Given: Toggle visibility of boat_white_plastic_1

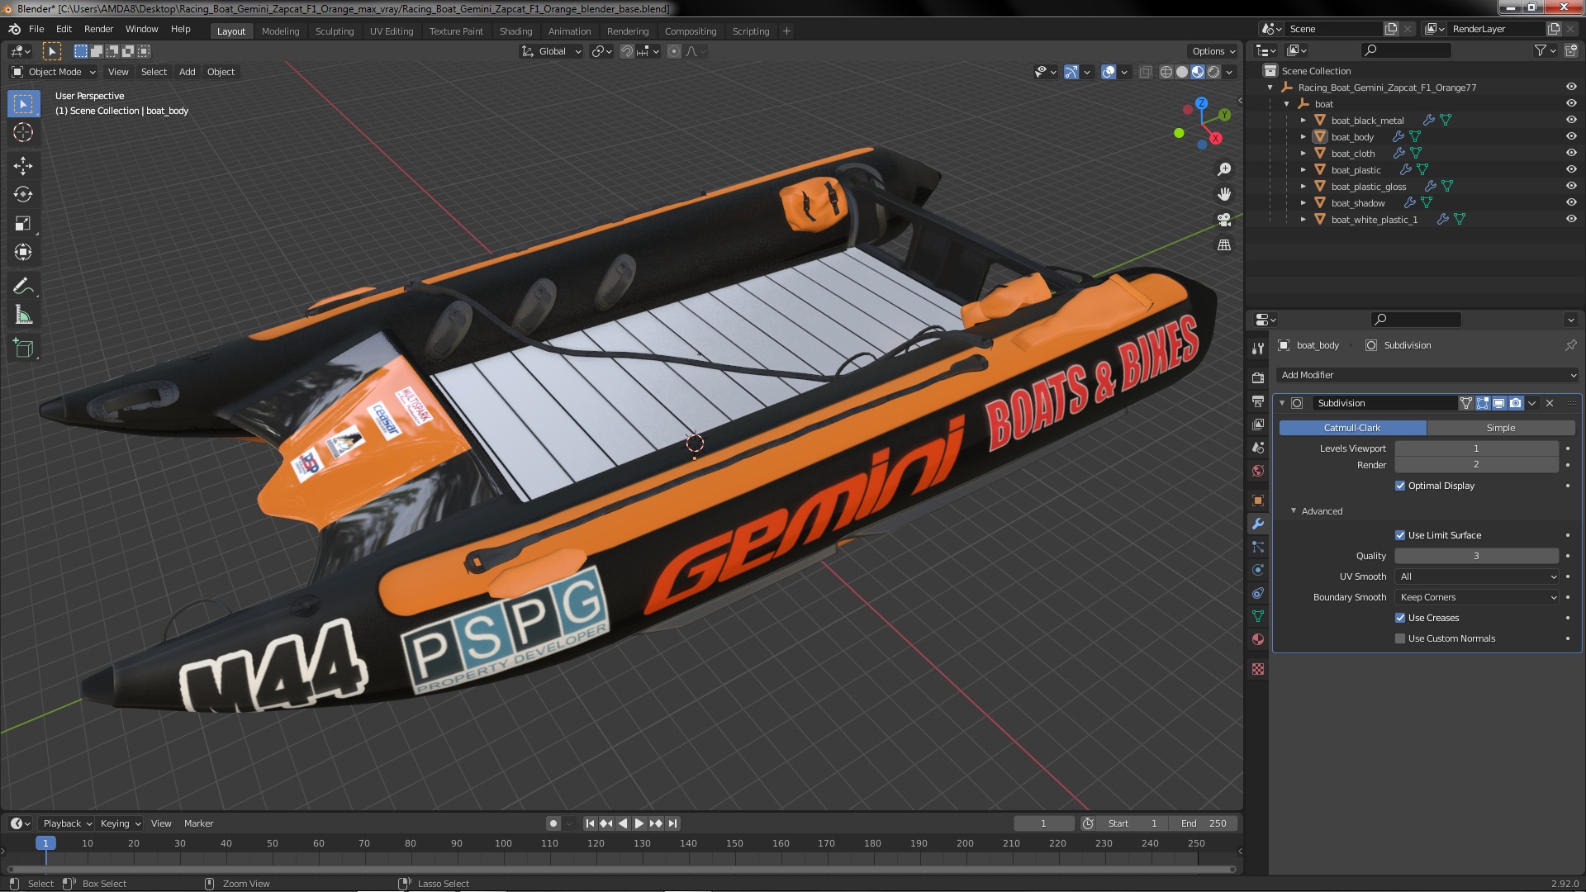Looking at the screenshot, I should [x=1571, y=219].
